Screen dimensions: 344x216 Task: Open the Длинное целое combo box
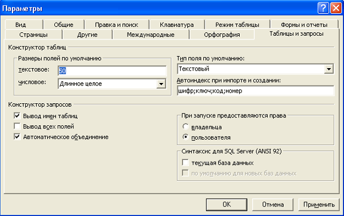112,84
